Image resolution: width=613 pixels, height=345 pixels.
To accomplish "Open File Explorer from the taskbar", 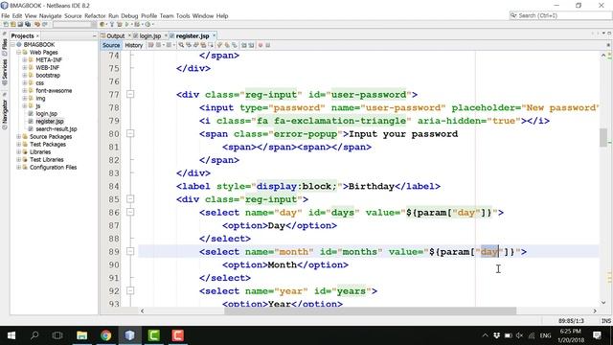I will click(x=81, y=335).
